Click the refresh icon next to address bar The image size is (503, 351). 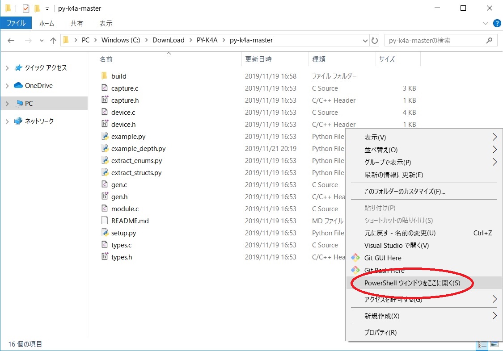pos(375,40)
